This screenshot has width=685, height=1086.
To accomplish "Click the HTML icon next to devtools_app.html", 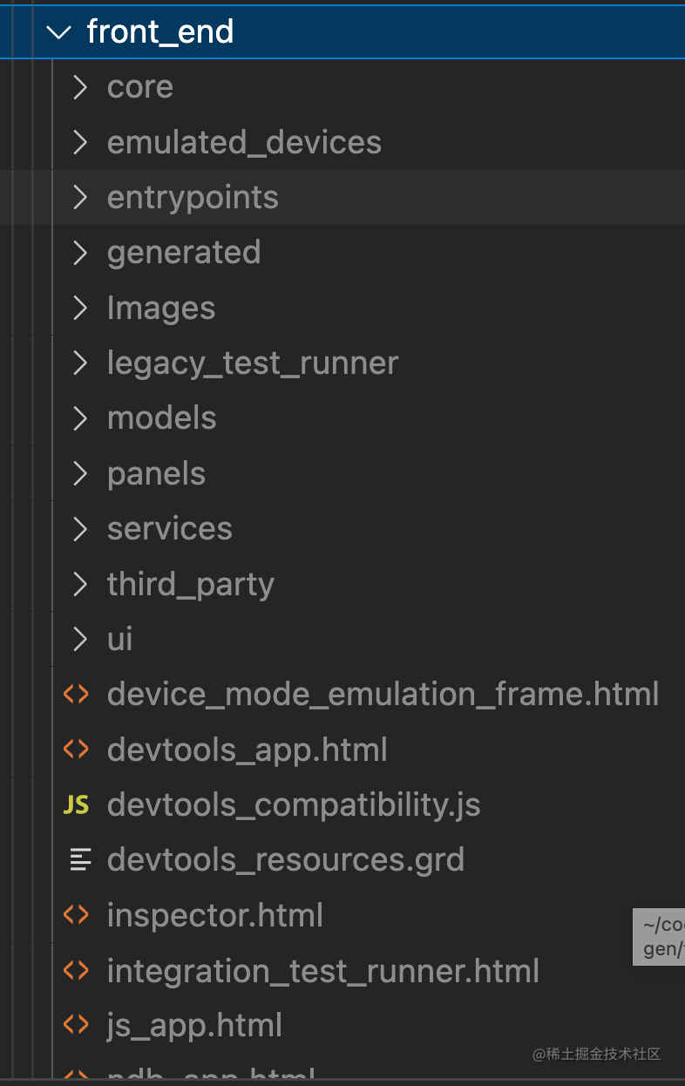I will [x=77, y=750].
